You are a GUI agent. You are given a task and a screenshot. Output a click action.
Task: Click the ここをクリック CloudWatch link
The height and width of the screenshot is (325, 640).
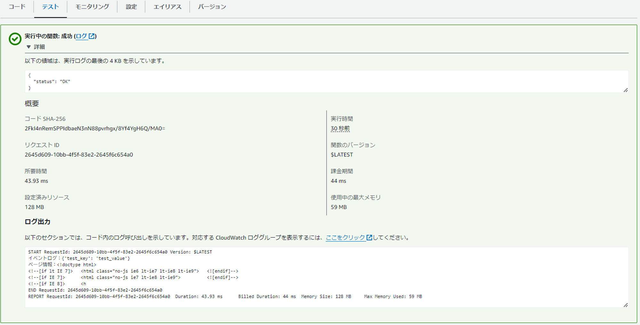pos(345,237)
